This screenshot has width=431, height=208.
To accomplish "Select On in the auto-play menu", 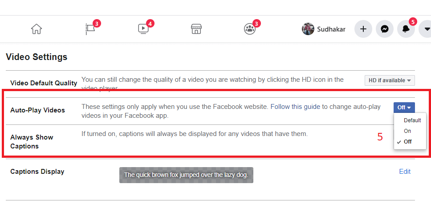I will tap(407, 131).
